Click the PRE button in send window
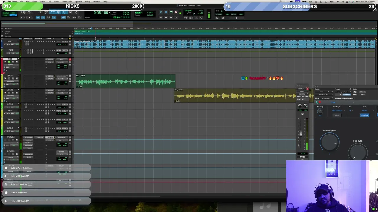The height and width of the screenshot is (212, 378). [x=303, y=97]
